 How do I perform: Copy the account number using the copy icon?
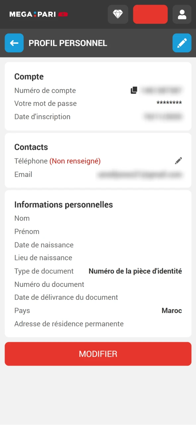(134, 90)
